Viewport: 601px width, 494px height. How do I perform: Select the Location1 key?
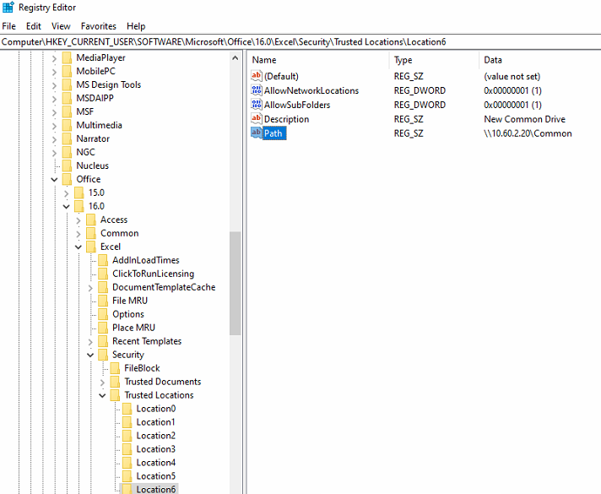point(155,422)
